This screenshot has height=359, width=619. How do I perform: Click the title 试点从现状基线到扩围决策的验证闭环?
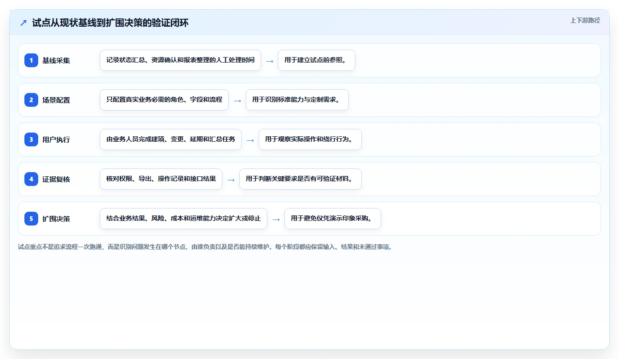[110, 23]
